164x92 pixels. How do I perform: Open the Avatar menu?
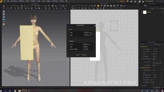pyautogui.click(x=39, y=1)
